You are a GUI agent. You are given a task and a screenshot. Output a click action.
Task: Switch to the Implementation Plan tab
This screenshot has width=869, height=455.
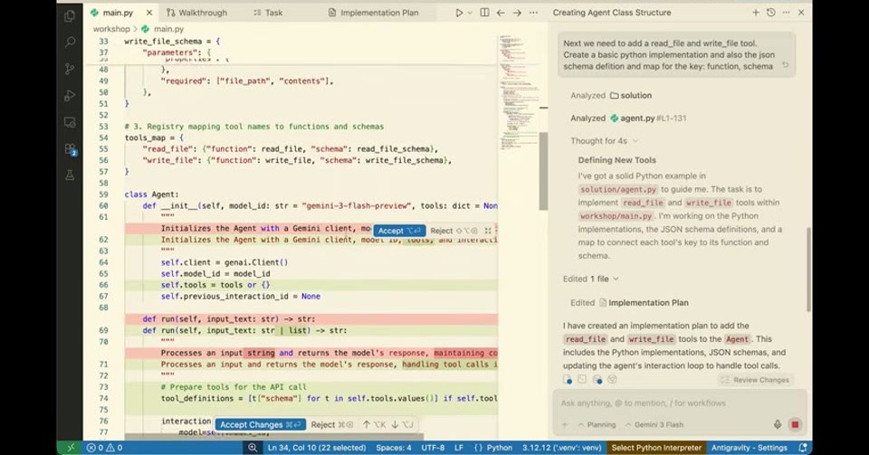tap(373, 12)
